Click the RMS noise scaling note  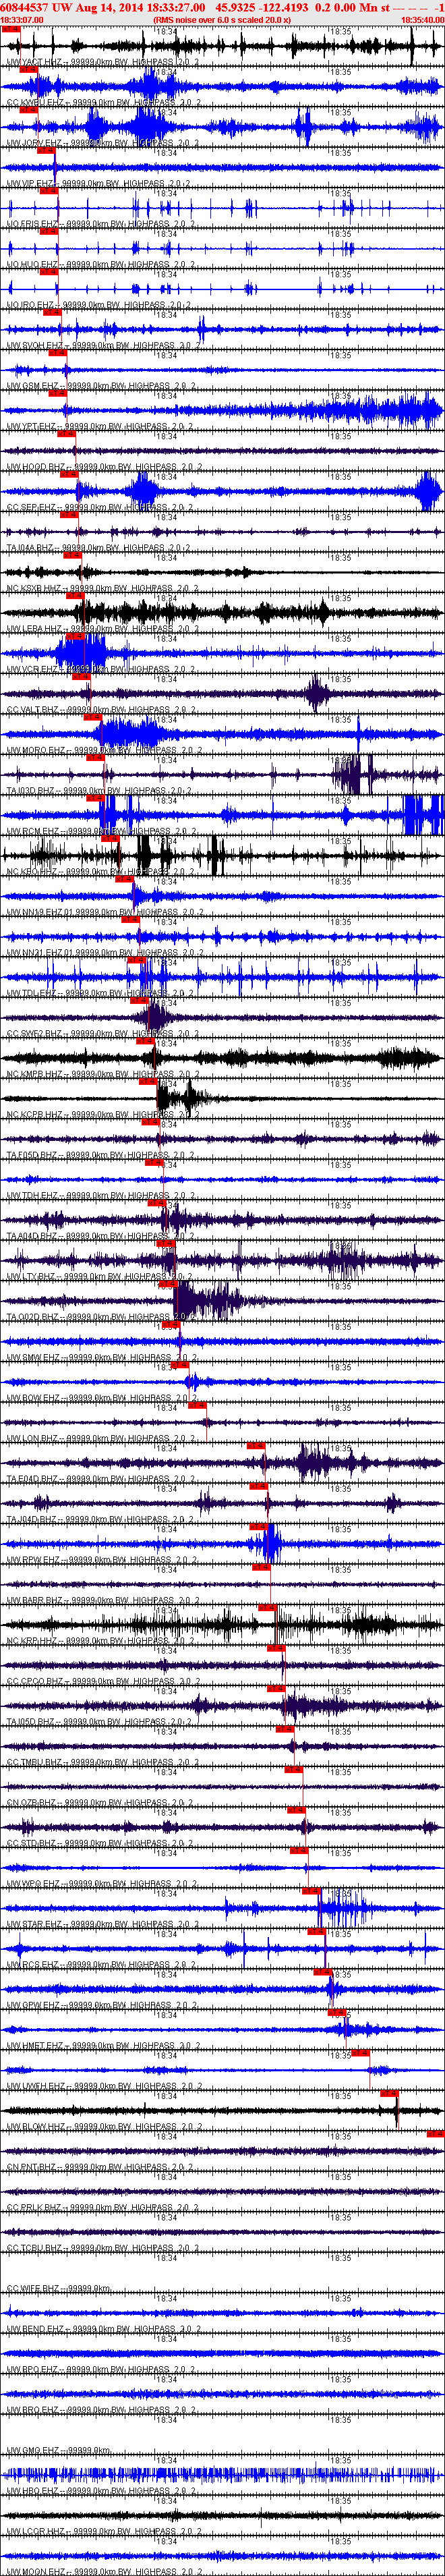coord(222,19)
